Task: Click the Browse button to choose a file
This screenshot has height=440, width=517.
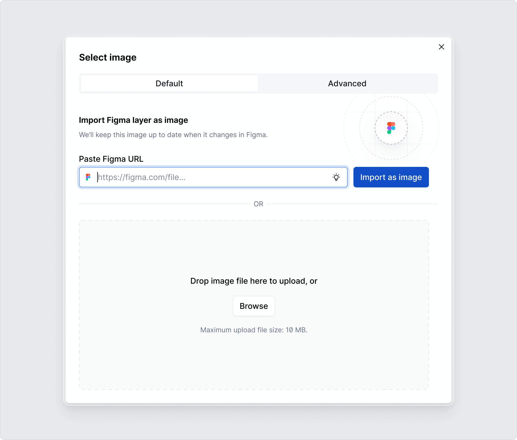Action: (254, 306)
